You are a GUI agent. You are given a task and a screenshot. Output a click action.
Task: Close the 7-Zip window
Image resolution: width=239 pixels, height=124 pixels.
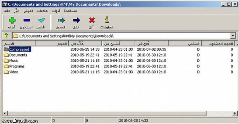(x=235, y=4)
